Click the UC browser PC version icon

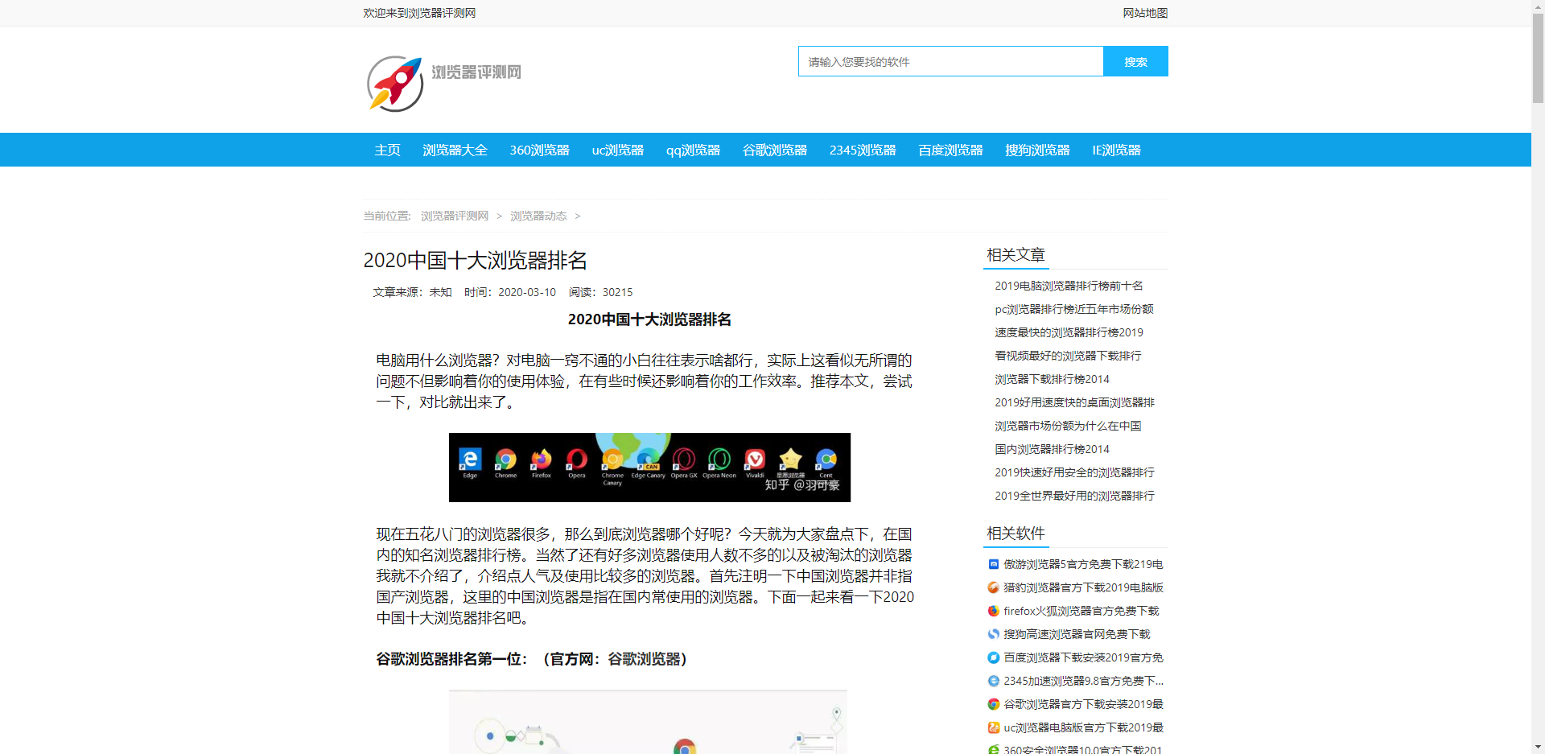(x=993, y=727)
